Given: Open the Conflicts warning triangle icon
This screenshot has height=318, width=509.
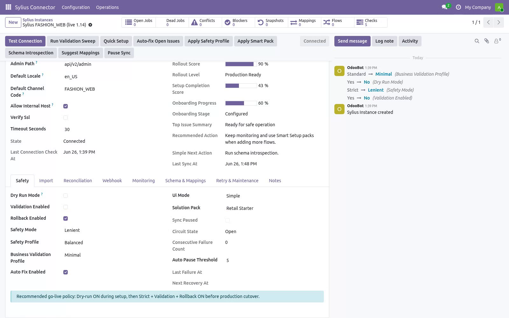Looking at the screenshot, I should (194, 22).
